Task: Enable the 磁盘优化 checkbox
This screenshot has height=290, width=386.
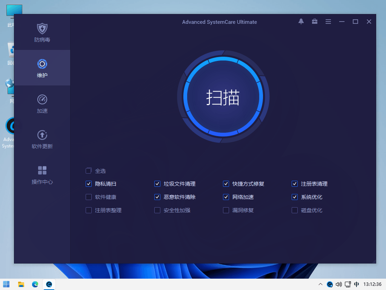Action: 295,210
